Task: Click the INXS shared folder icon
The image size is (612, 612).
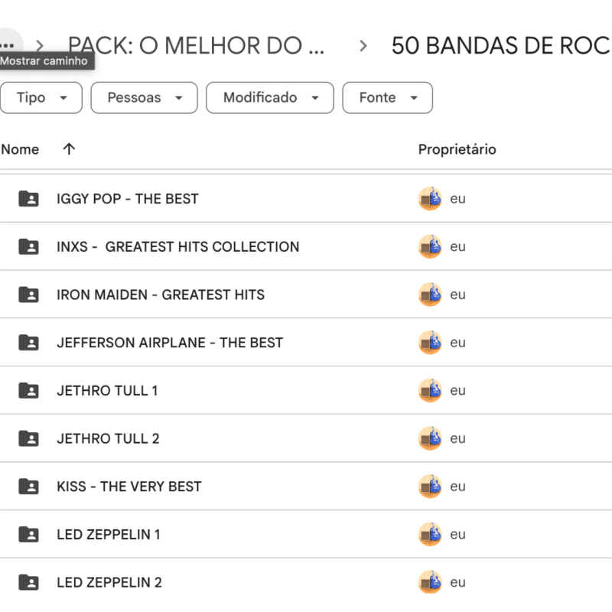Action: pos(28,247)
